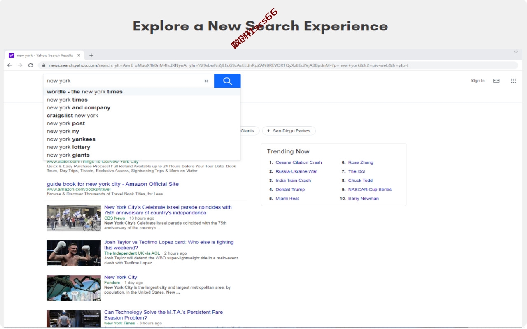Viewport: 527px width, 329px height.
Task: Click the boxer Josh Taylor thumbnail
Action: click(x=74, y=253)
